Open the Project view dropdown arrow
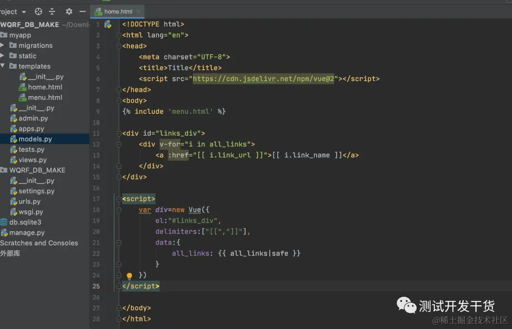Screen dimensions: 512x329 pos(24,12)
